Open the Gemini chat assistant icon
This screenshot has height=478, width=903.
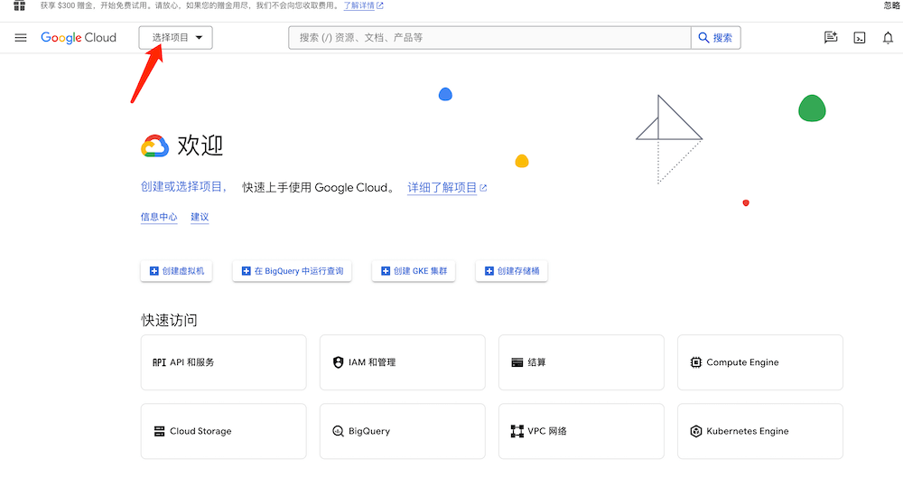[831, 38]
